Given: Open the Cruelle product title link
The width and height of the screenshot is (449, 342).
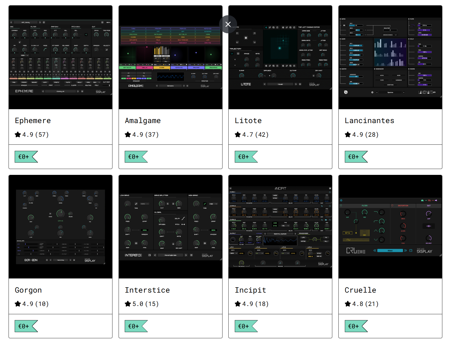Looking at the screenshot, I should 360,290.
